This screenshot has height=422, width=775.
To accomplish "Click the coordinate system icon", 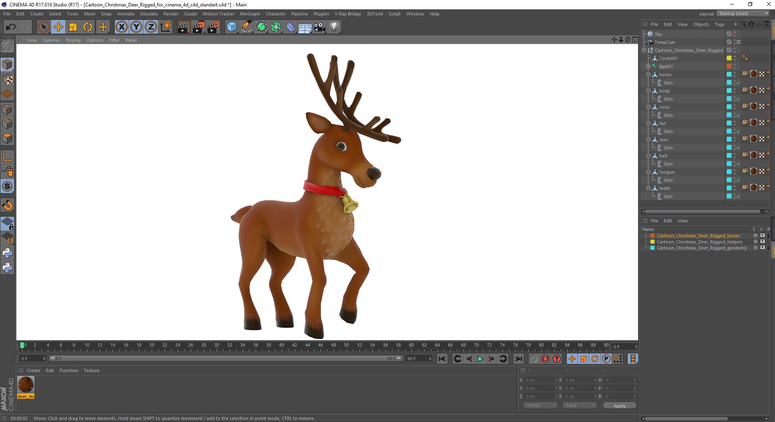I will (166, 27).
